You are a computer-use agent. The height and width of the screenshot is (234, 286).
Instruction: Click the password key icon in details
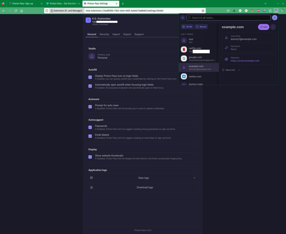pyautogui.click(x=226, y=48)
